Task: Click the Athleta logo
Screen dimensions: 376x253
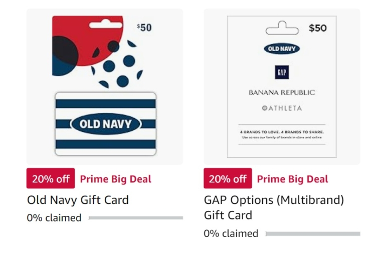Action: pos(282,108)
